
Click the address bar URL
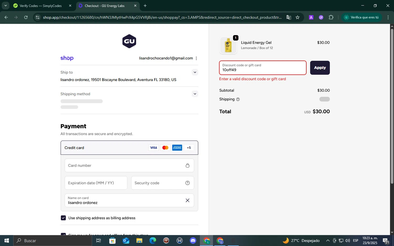click(x=162, y=17)
